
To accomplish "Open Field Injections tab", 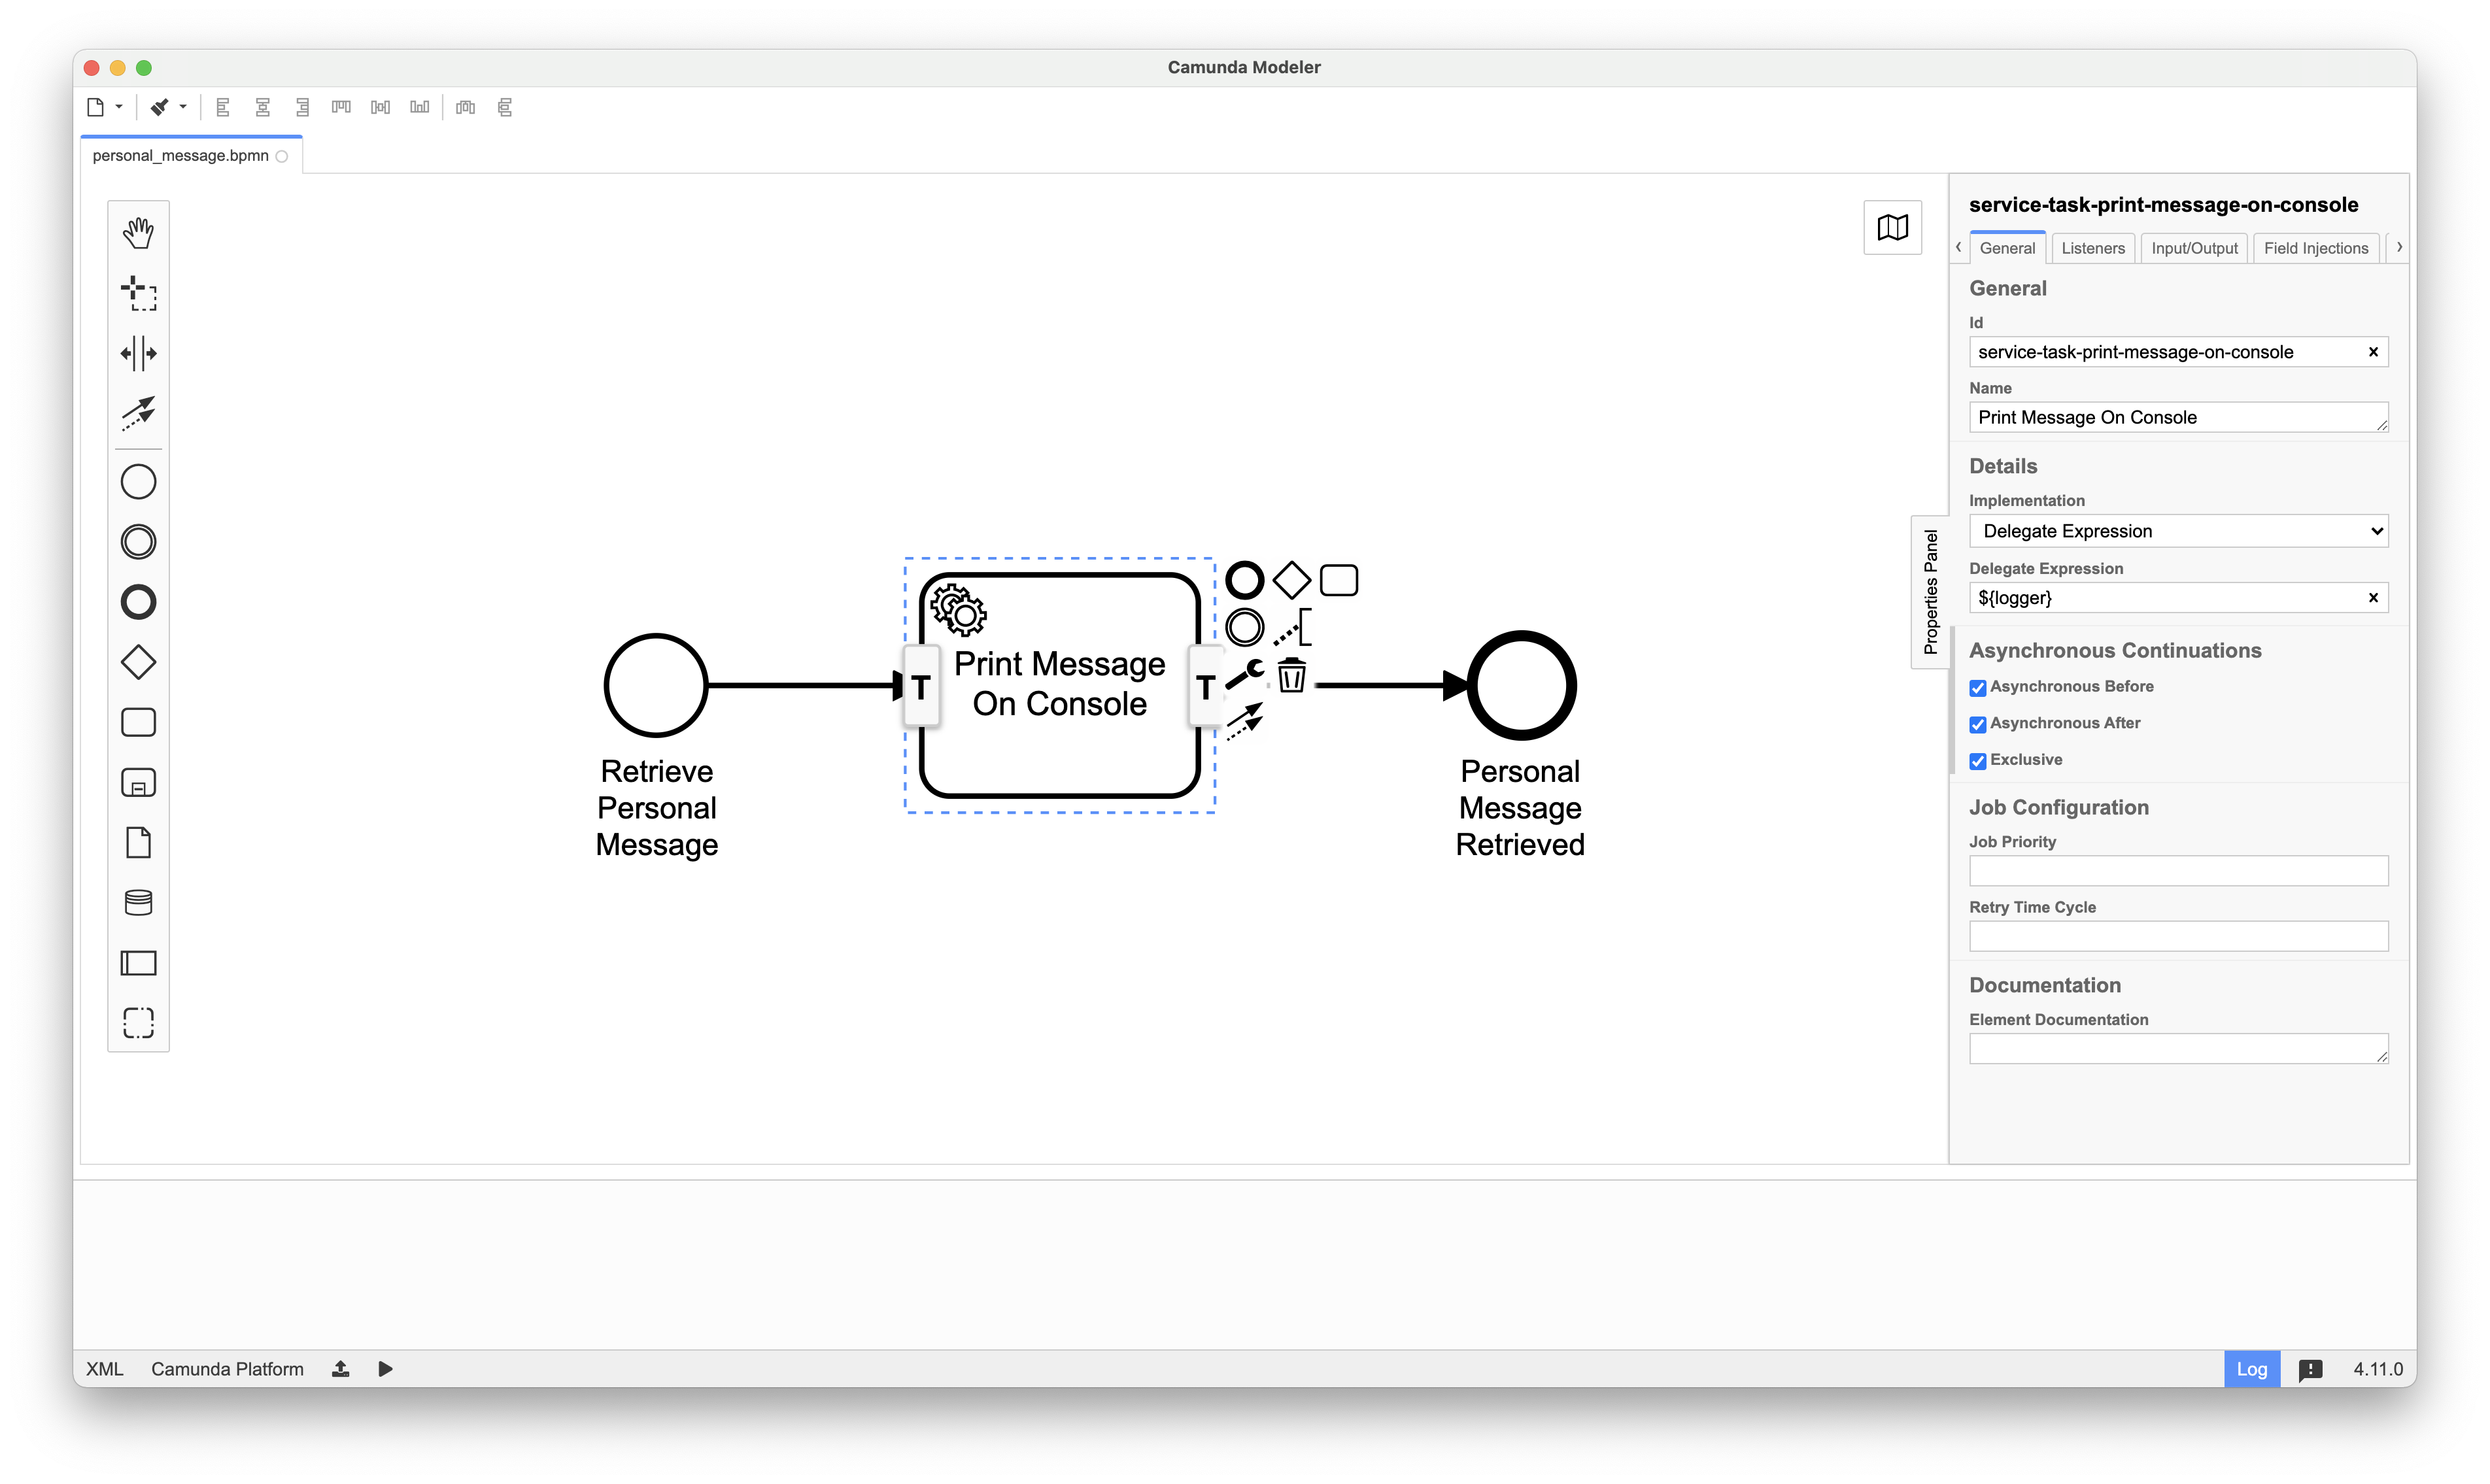I will (x=2315, y=247).
